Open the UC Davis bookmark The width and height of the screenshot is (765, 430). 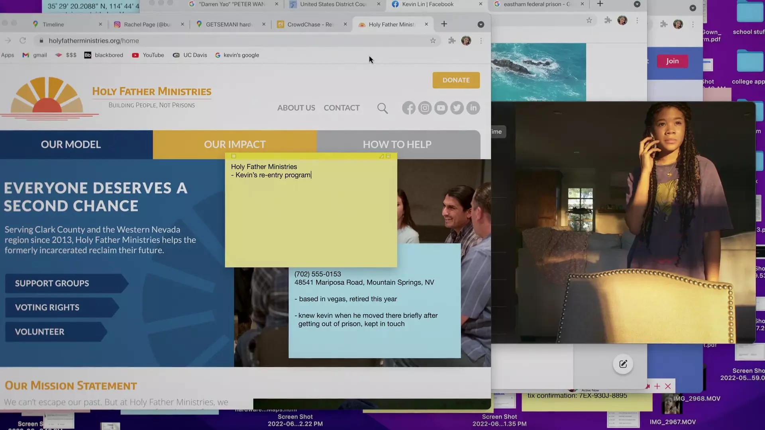click(190, 55)
